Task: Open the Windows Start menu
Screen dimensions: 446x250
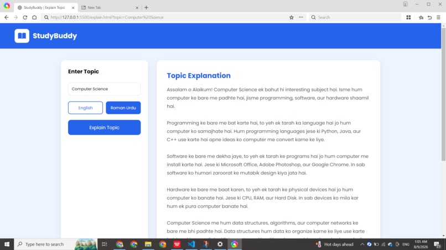Action: coord(7,244)
